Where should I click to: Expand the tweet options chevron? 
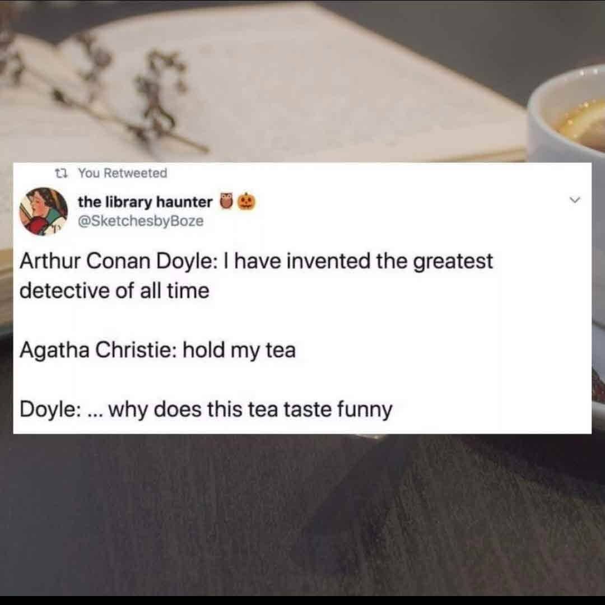575,200
